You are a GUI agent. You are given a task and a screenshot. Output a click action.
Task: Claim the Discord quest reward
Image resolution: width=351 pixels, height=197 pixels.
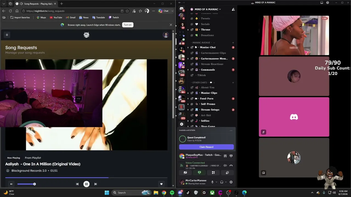tap(206, 147)
